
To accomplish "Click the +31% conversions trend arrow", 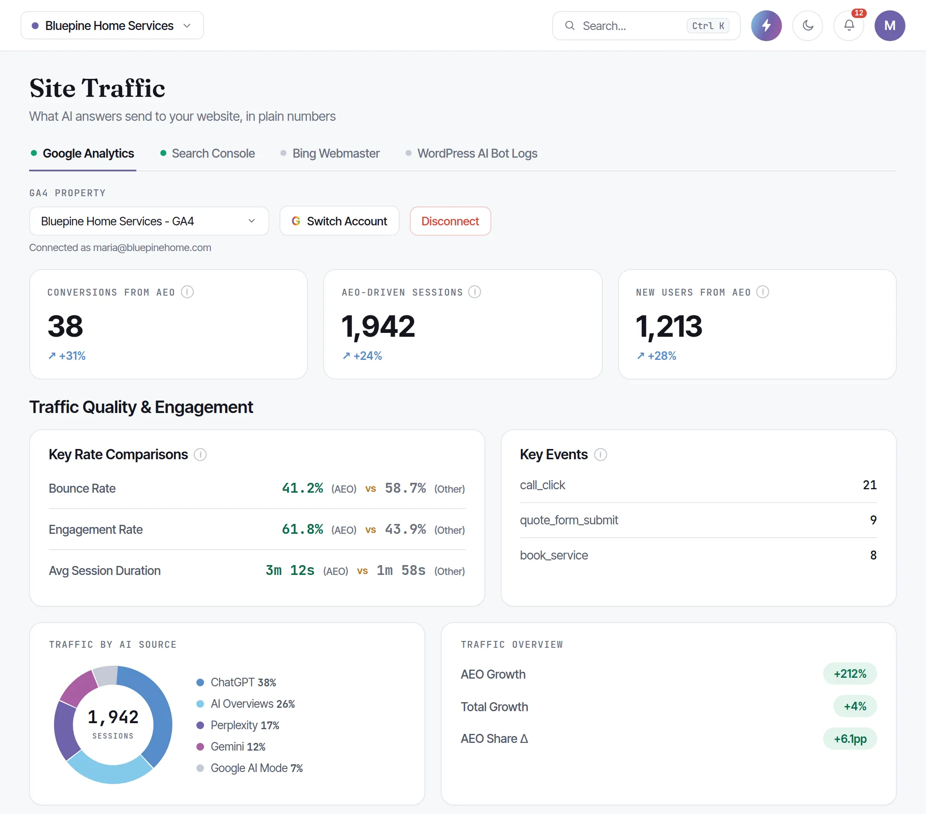I will [x=52, y=356].
